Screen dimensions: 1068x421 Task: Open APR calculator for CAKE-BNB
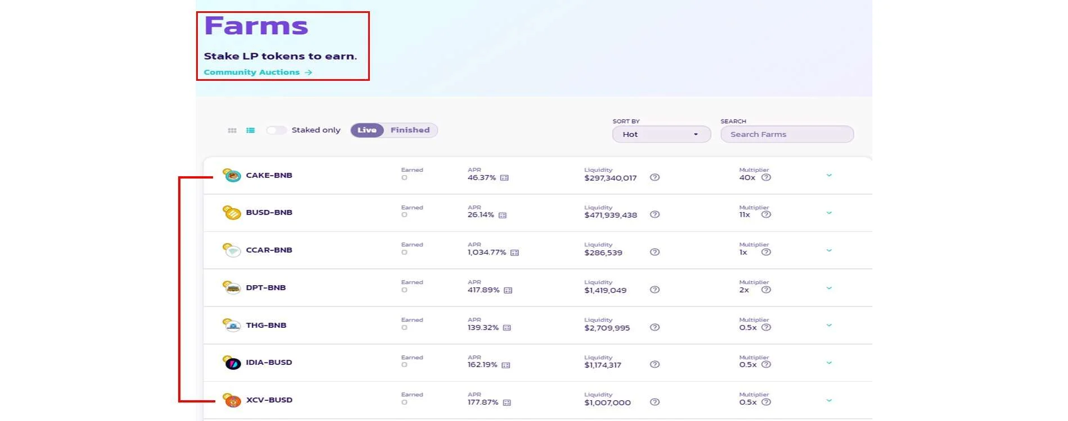[504, 178]
